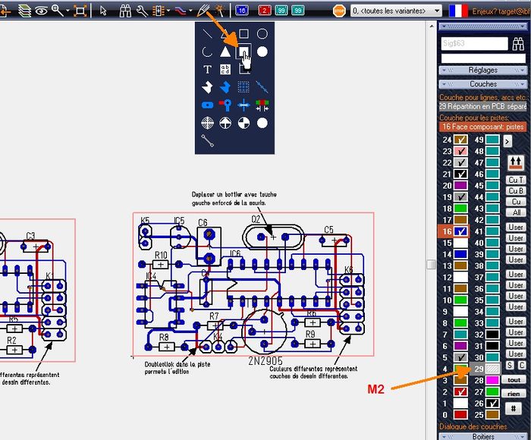
Task: Toggle visibility checkbox for layer 24
Action: click(x=460, y=140)
